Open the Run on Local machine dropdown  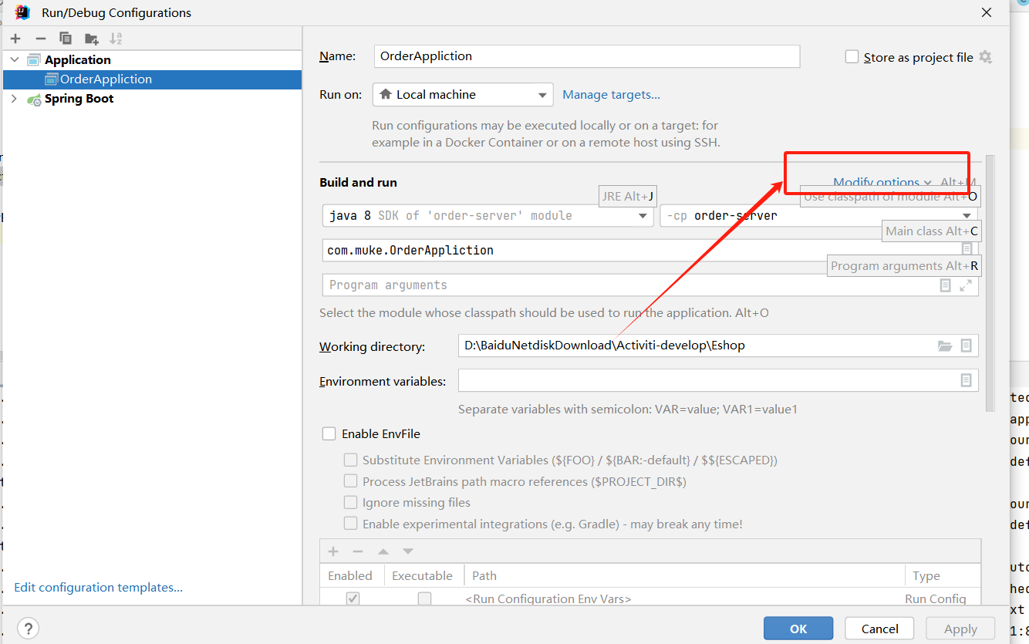click(x=463, y=94)
